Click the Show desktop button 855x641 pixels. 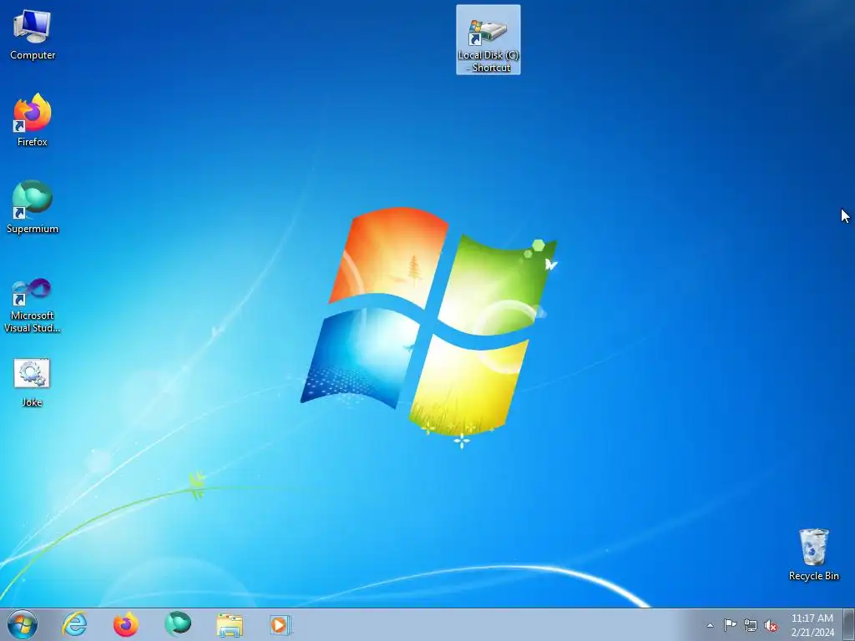click(x=849, y=624)
